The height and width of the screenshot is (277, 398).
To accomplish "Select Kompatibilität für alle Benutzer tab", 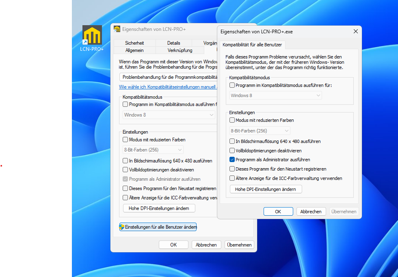I will pyautogui.click(x=252, y=45).
